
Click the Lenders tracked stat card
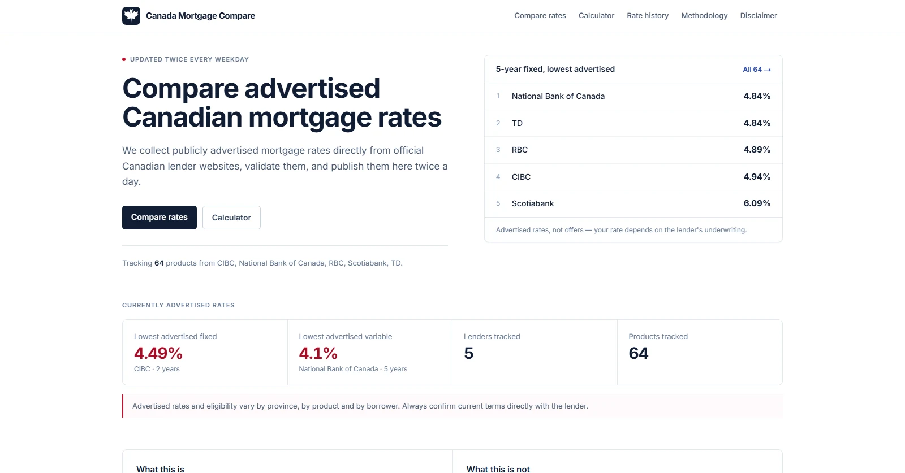pos(535,353)
